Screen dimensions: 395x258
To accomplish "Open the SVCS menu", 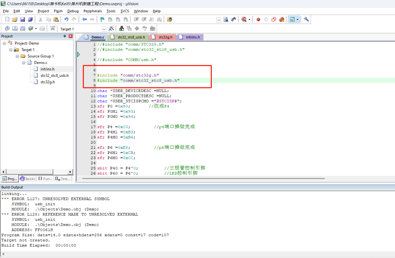I will pyautogui.click(x=125, y=11).
